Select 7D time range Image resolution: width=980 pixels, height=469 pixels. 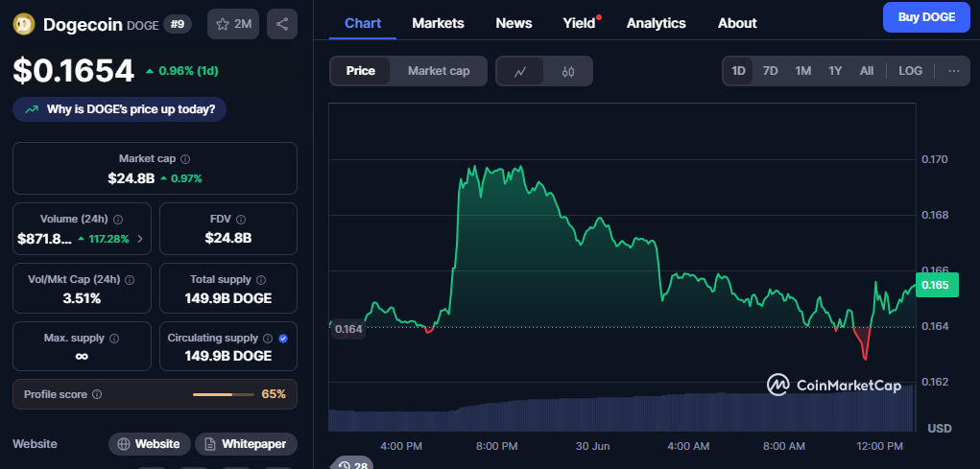click(770, 71)
